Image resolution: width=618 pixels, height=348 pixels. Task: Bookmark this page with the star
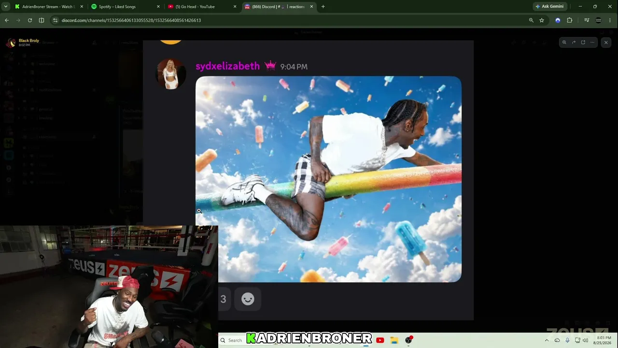click(542, 20)
